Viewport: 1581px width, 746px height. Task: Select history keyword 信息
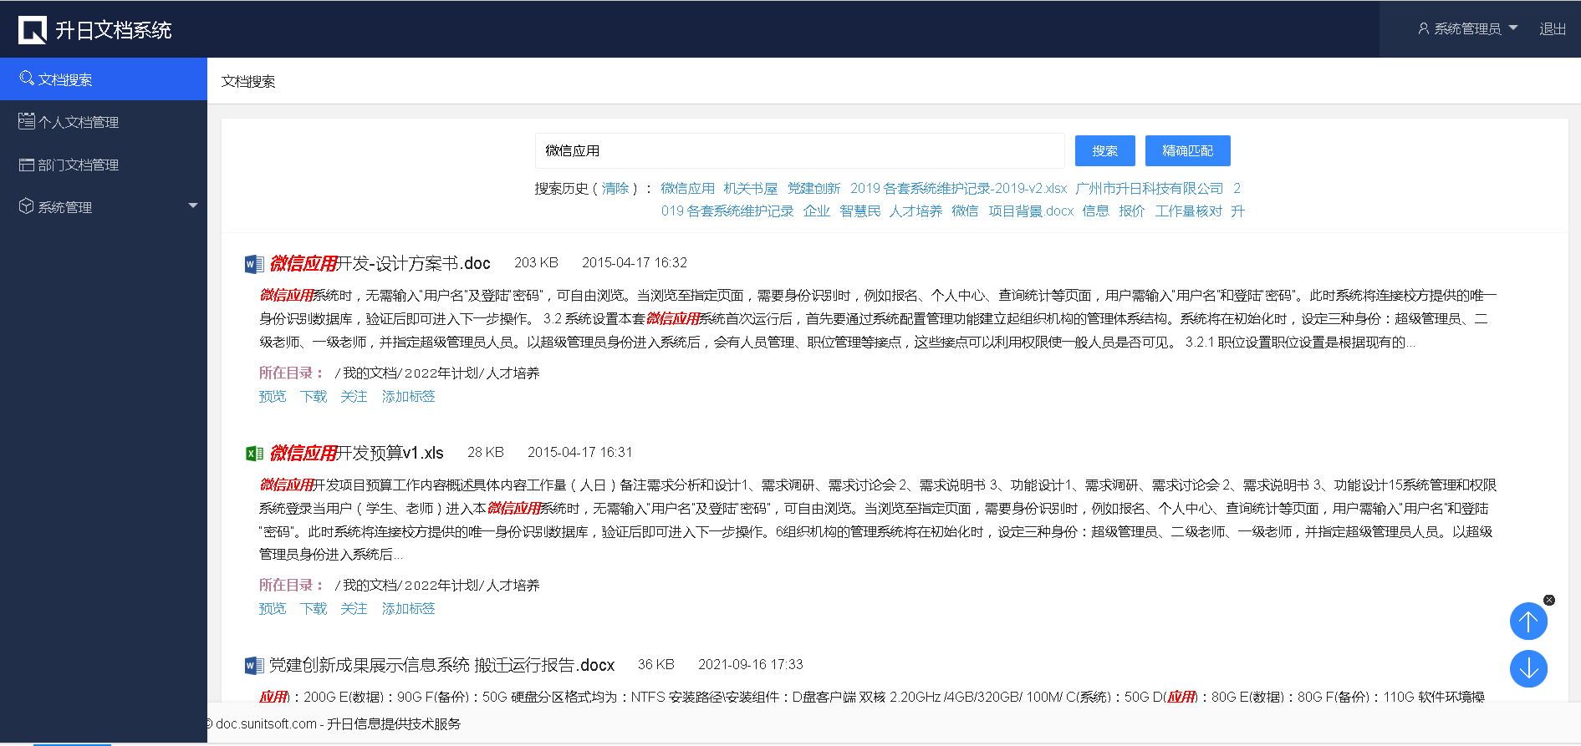pos(1096,211)
